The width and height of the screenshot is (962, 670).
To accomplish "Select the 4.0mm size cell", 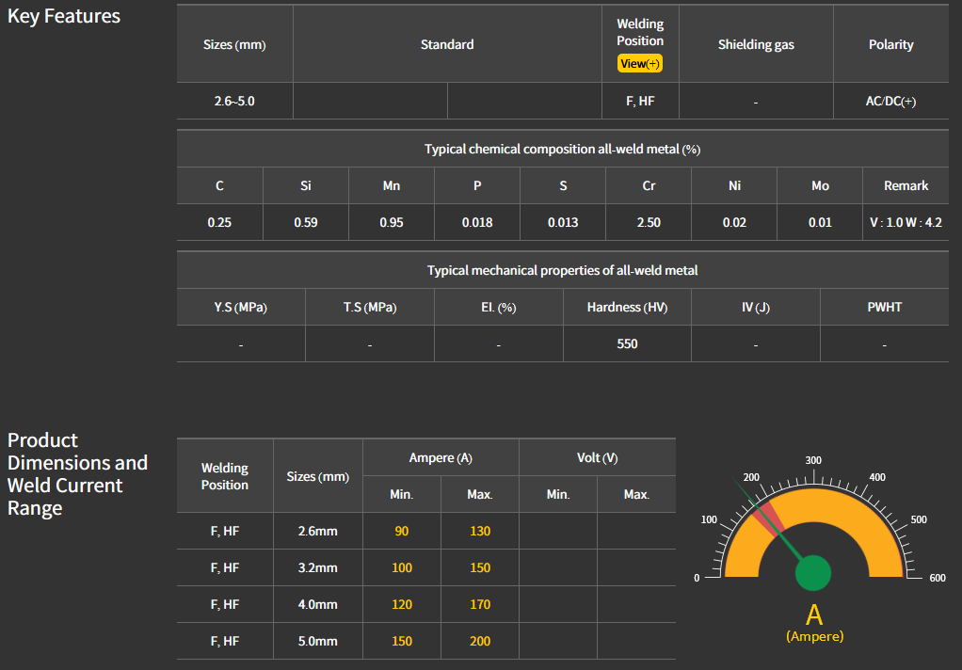I will point(317,604).
